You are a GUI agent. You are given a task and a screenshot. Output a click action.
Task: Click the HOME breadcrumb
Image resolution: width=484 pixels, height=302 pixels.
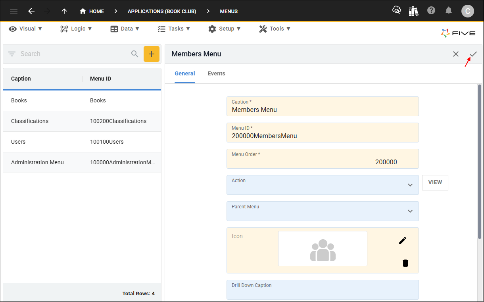[x=92, y=11]
